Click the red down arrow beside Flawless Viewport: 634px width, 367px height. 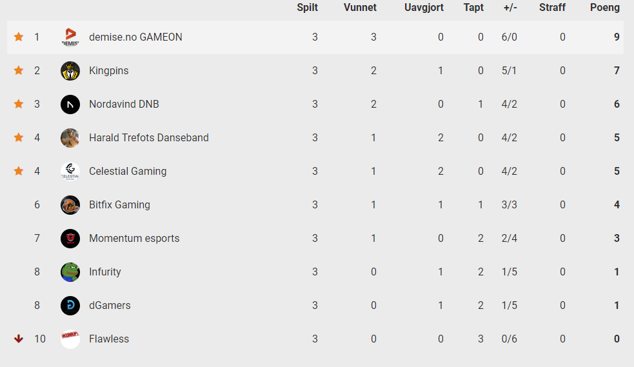point(19,339)
